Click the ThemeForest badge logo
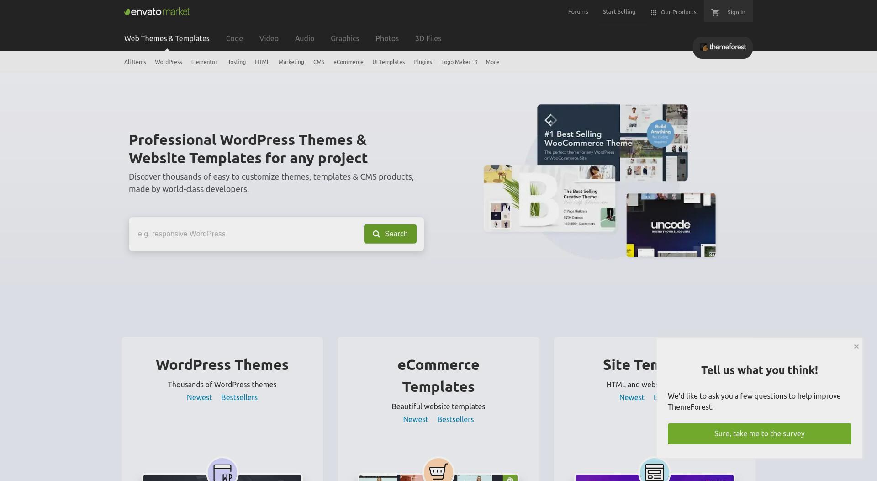The width and height of the screenshot is (877, 481). [x=723, y=47]
